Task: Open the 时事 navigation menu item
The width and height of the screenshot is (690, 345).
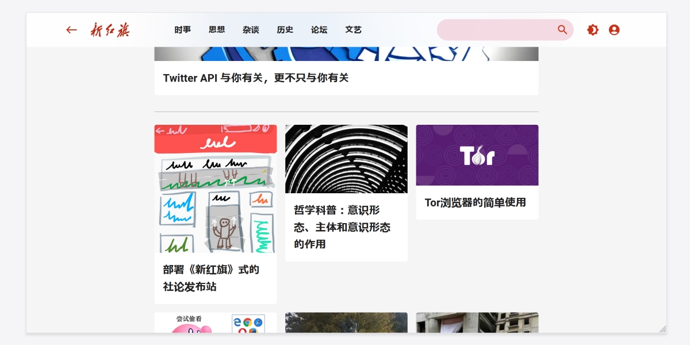Action: (182, 30)
